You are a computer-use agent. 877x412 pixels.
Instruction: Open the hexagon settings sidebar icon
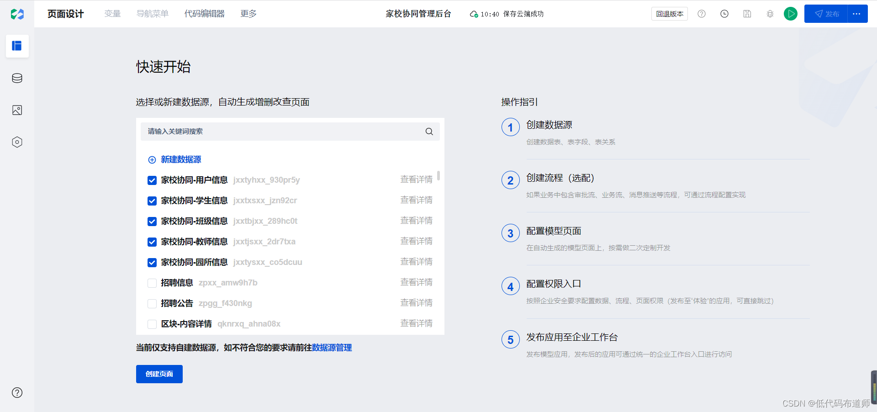(17, 142)
